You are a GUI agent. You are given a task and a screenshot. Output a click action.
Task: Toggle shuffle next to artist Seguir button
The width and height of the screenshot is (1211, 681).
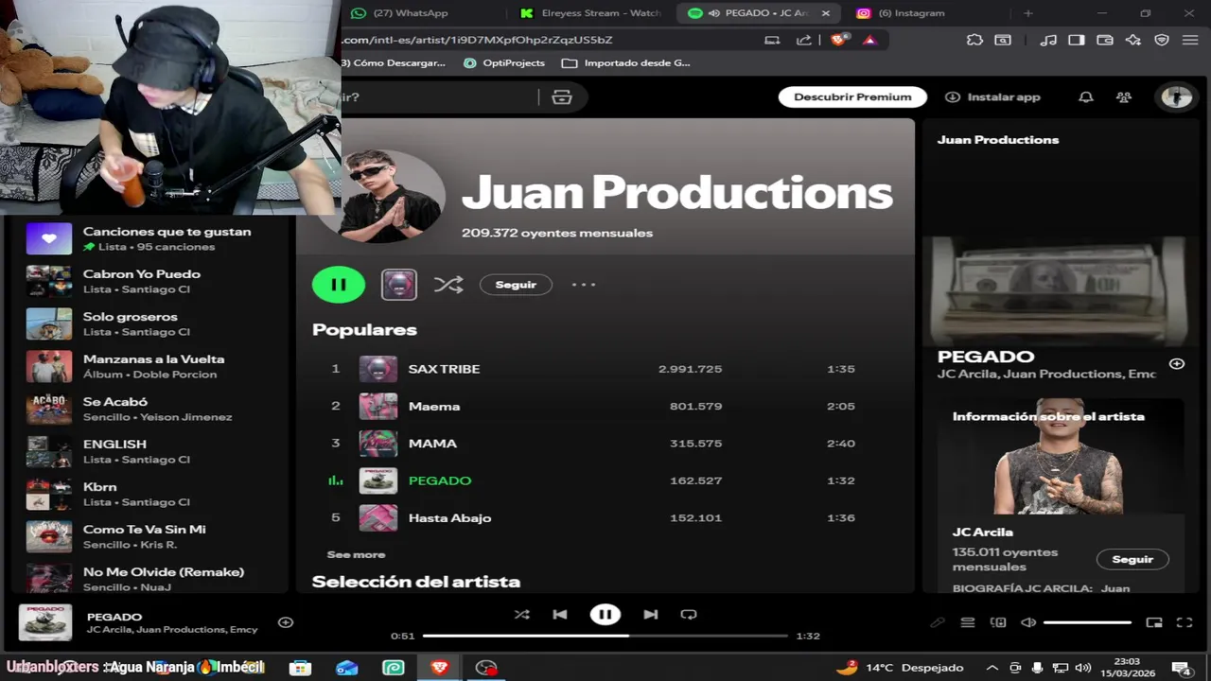point(448,284)
